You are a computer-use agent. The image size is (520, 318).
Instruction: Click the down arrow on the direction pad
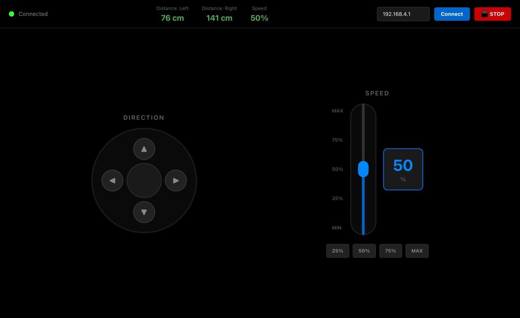(x=144, y=212)
